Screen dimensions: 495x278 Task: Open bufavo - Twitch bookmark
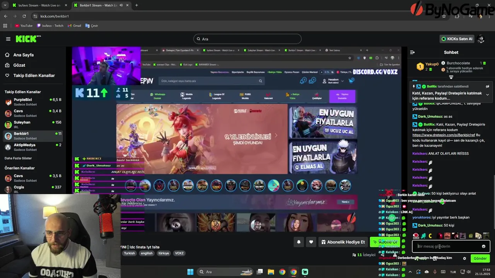coord(50,26)
